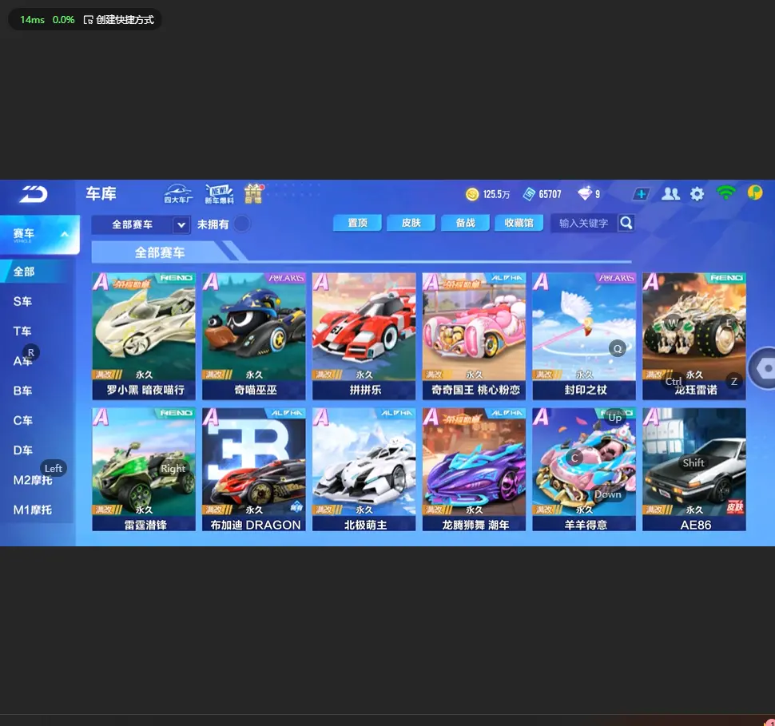Viewport: 775px width, 726px height.
Task: Go back using the top-left logo arrow
Action: [x=34, y=194]
